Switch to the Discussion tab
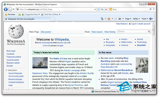 tap(46, 32)
